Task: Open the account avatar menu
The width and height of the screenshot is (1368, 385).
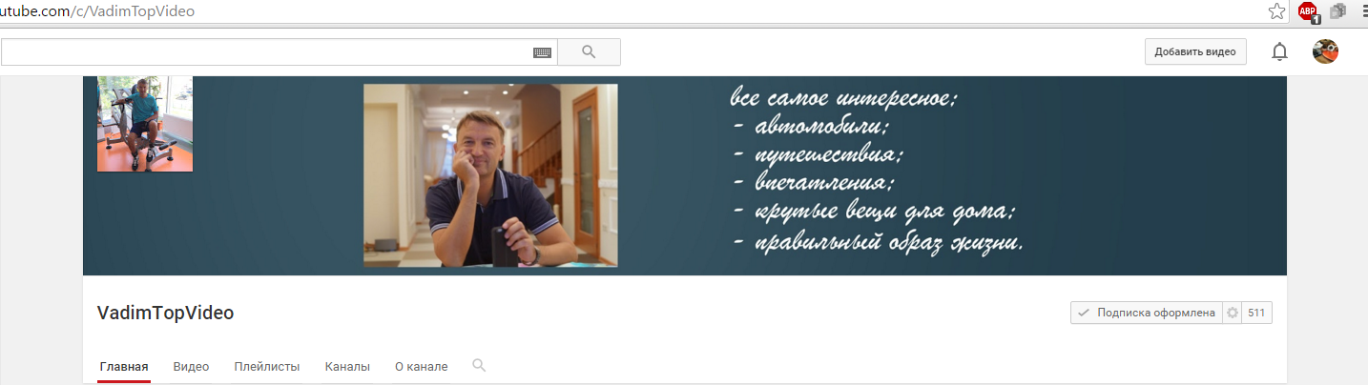Action: 1325,51
